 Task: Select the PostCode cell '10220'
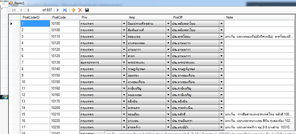click(x=65, y=121)
